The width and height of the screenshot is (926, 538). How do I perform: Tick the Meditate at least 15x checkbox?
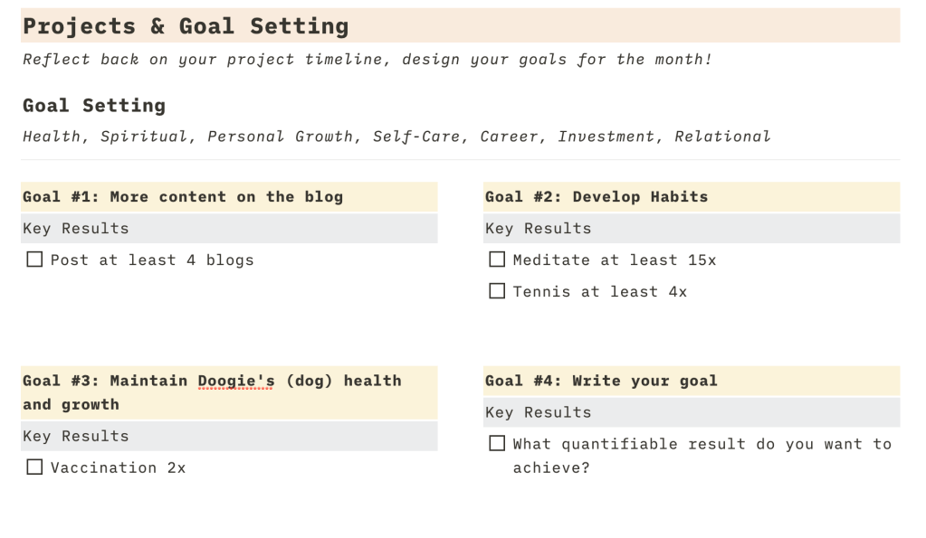pyautogui.click(x=497, y=260)
